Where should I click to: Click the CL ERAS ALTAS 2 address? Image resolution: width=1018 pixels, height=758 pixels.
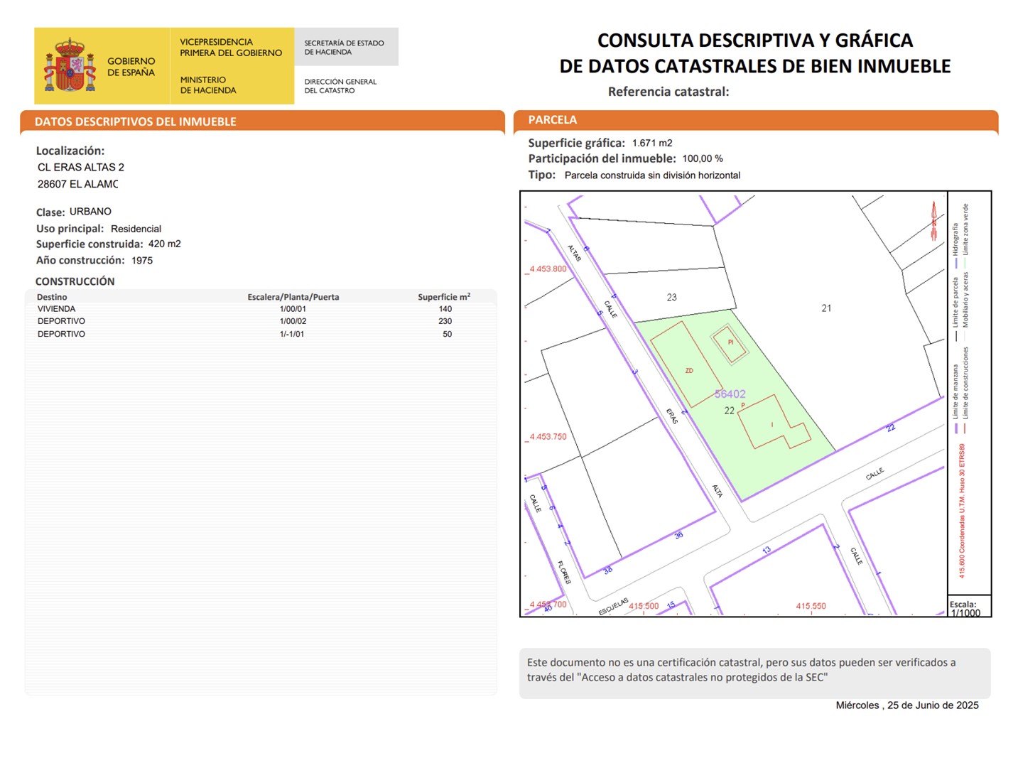click(x=81, y=168)
